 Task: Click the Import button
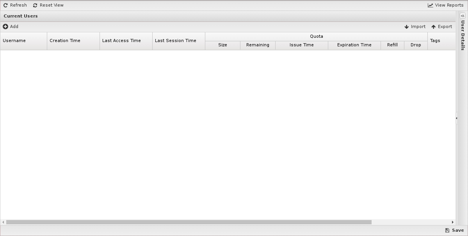415,26
